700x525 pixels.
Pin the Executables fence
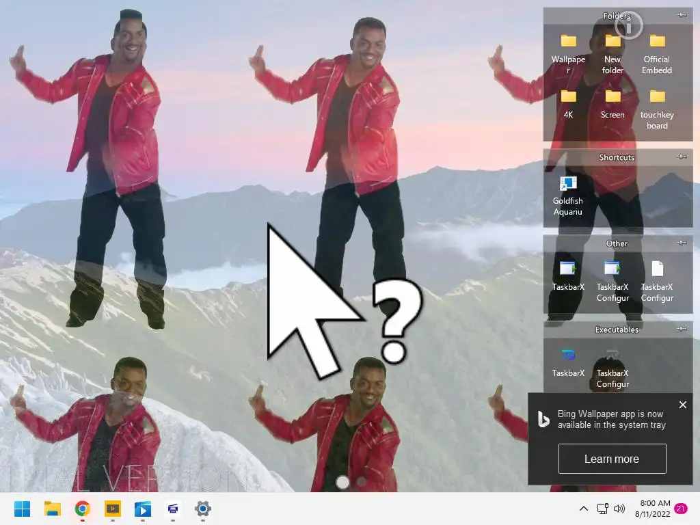[x=682, y=329]
